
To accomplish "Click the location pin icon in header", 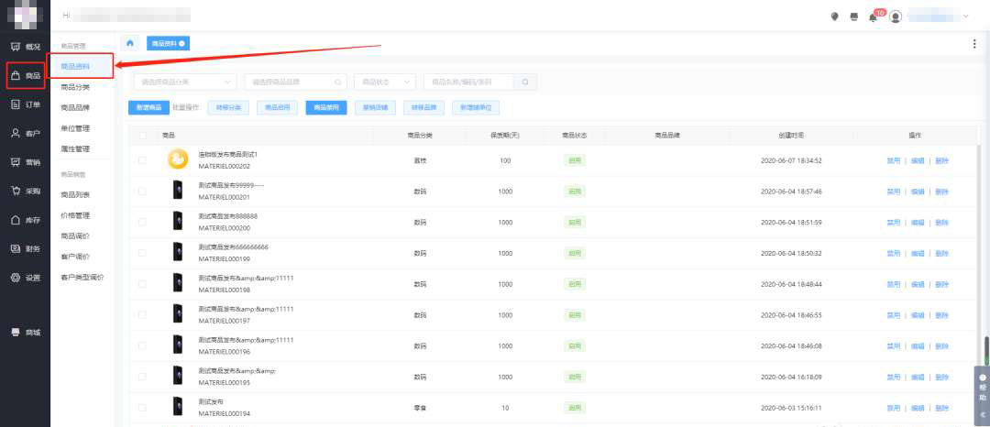I will point(834,16).
